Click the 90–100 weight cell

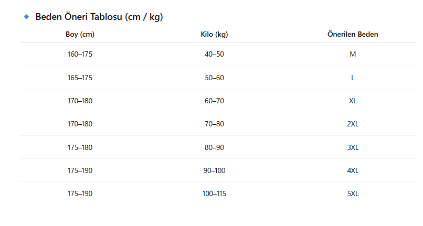point(214,170)
